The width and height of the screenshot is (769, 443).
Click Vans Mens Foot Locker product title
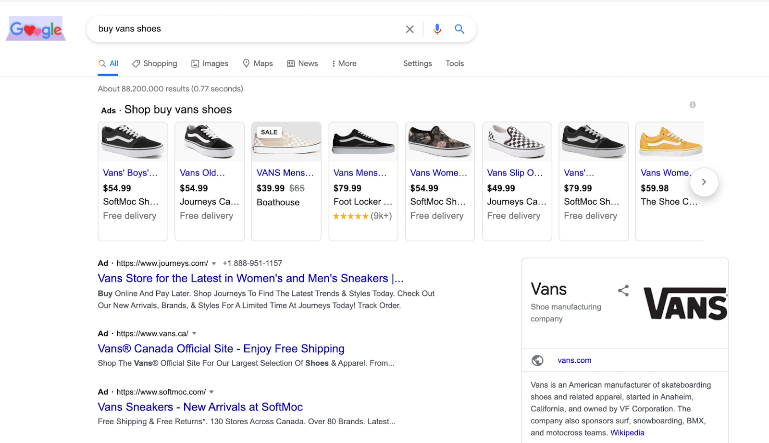coord(360,173)
